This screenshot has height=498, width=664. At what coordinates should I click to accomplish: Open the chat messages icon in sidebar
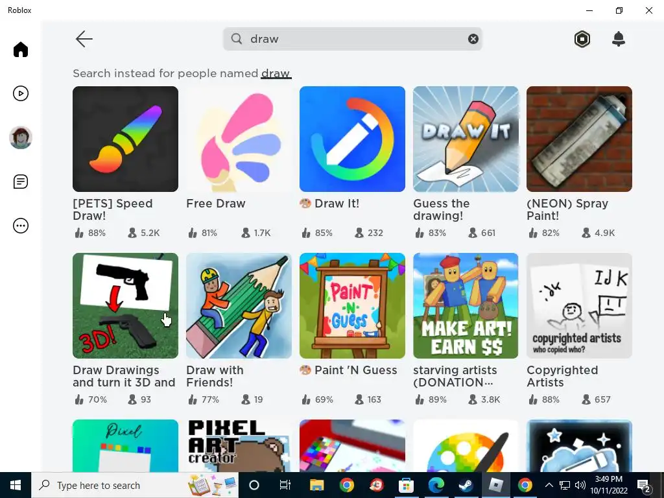point(20,182)
